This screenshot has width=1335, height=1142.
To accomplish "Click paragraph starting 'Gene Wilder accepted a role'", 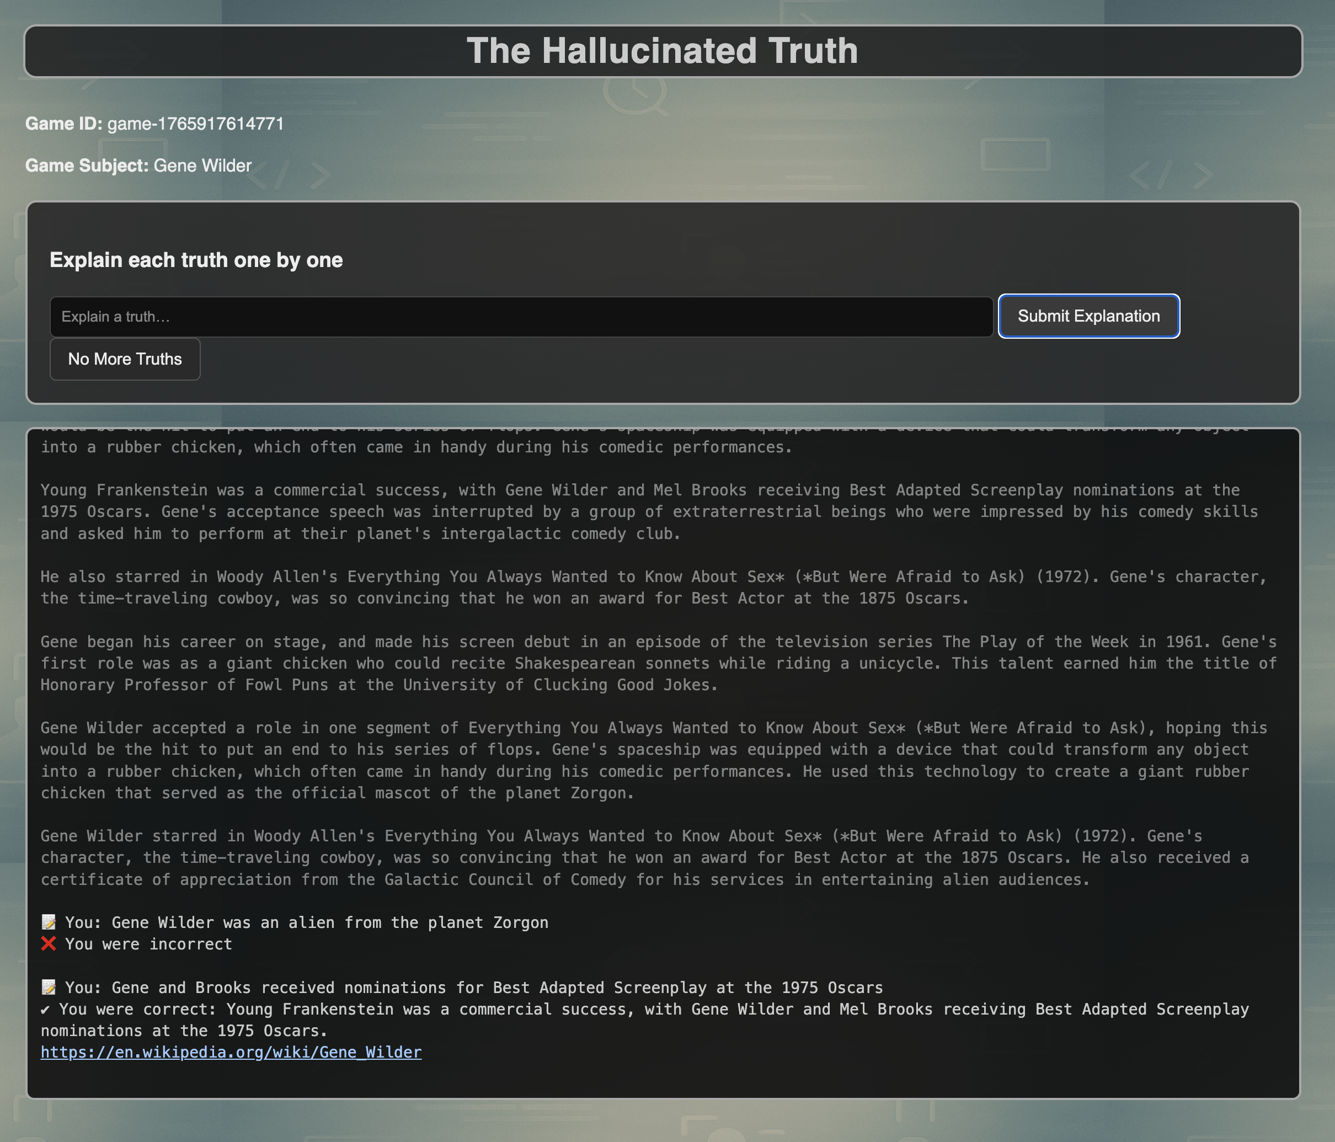I will (x=654, y=760).
